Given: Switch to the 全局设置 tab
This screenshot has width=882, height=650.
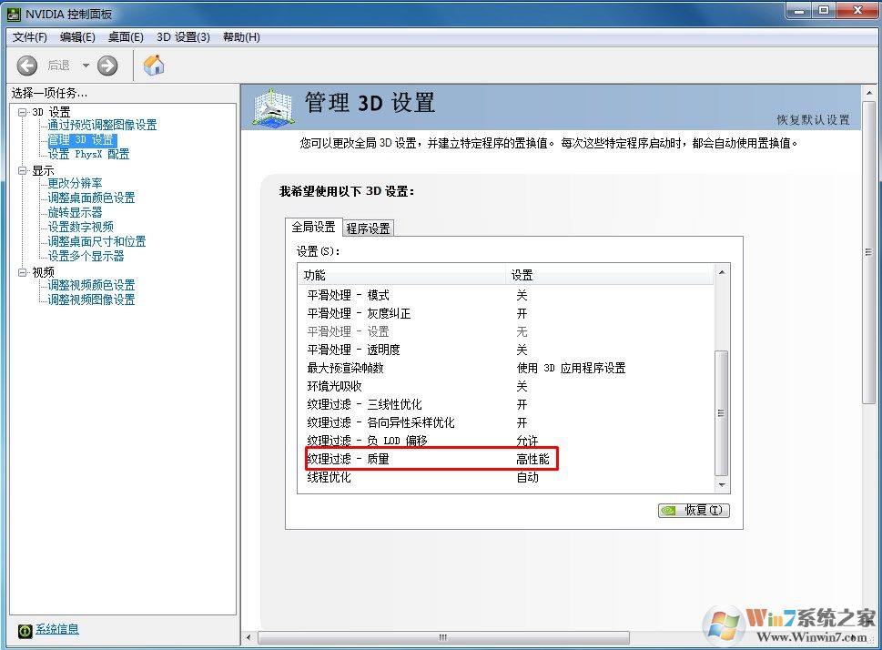Looking at the screenshot, I should click(313, 227).
